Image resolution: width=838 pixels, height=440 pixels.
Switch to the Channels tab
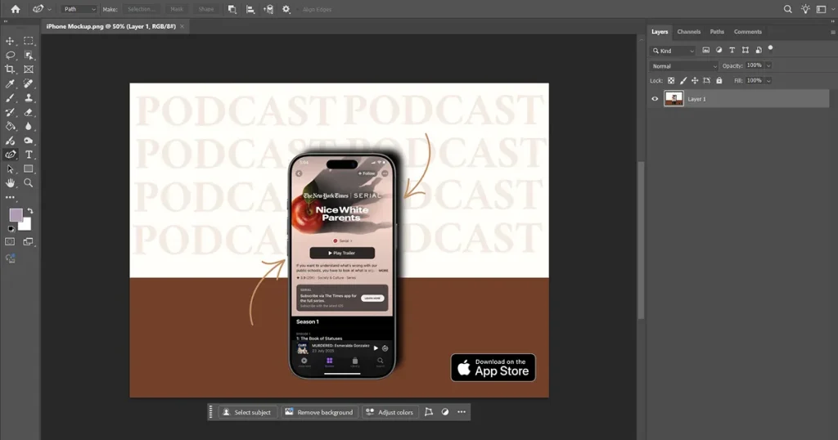click(x=688, y=32)
